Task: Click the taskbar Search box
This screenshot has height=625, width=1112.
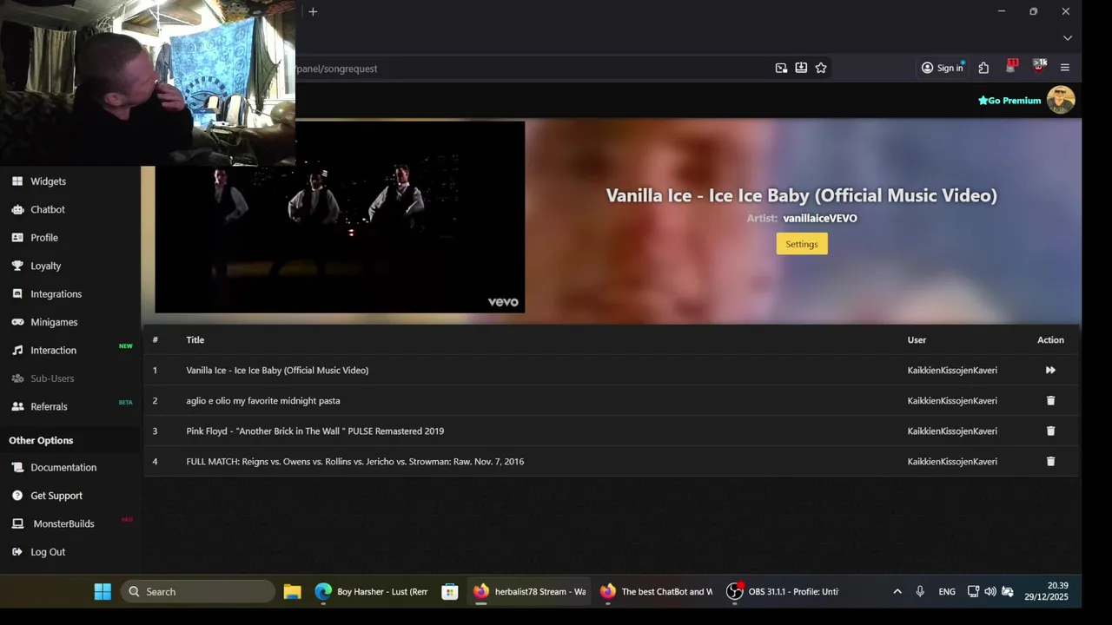Action: pos(198,591)
